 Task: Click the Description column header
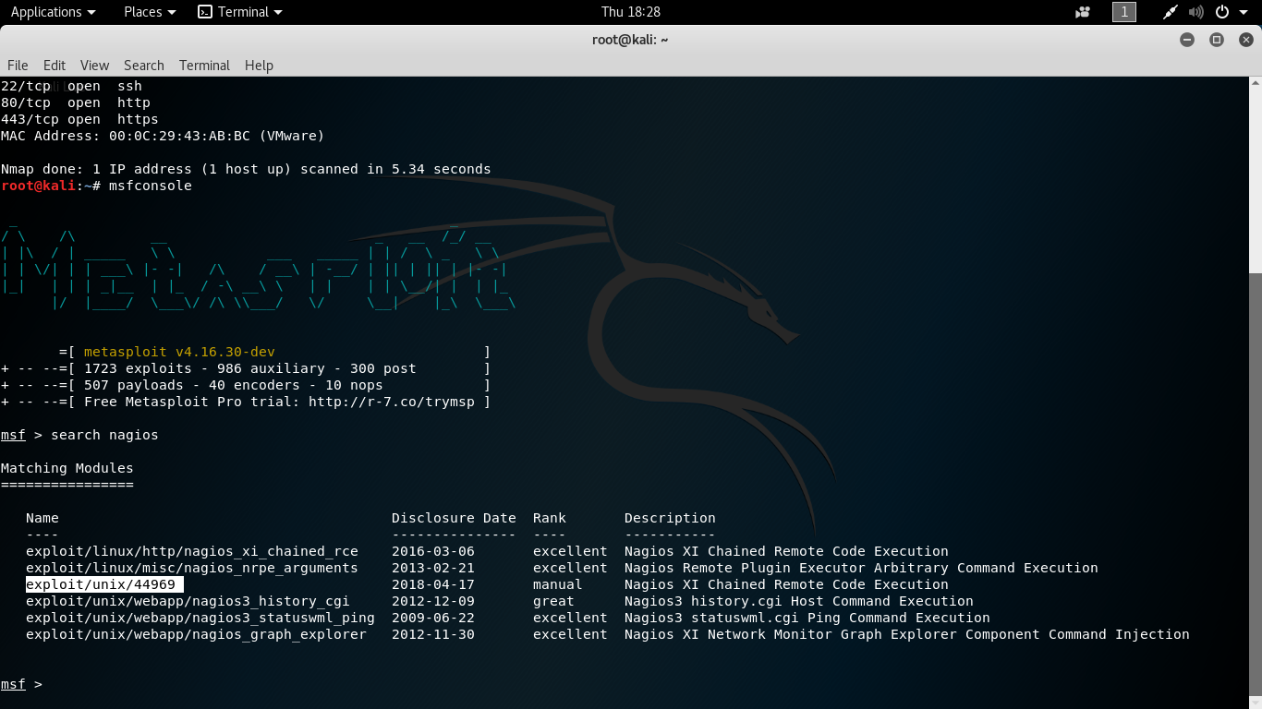coord(670,518)
